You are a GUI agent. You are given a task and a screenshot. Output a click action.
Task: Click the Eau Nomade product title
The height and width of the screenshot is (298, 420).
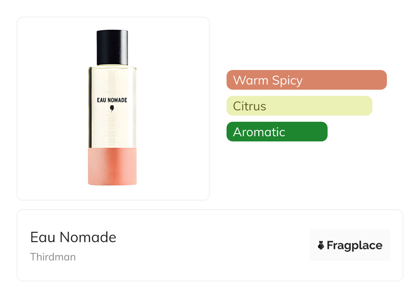coord(73,237)
